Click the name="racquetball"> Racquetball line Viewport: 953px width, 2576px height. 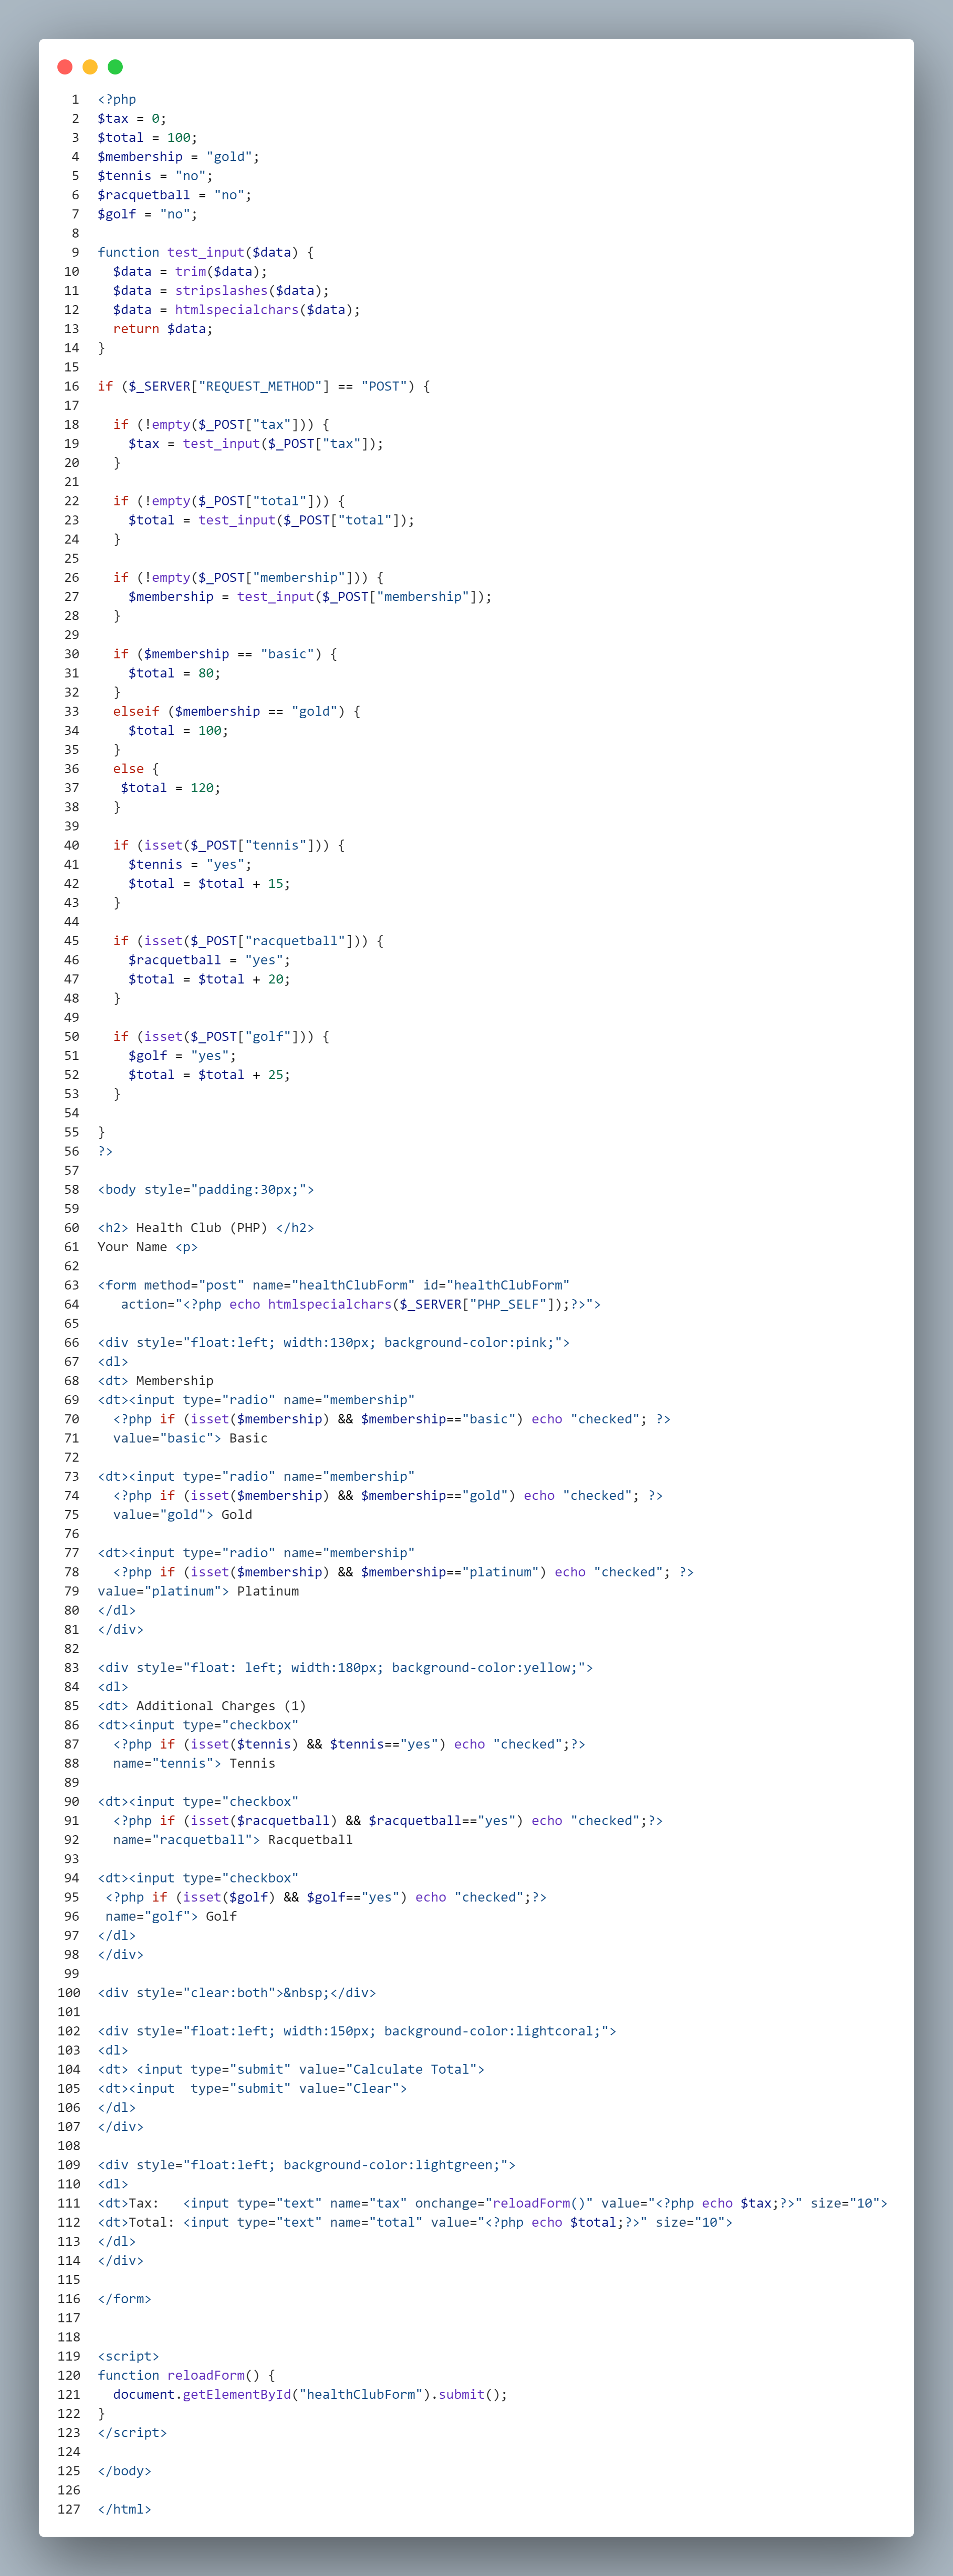pyautogui.click(x=232, y=1839)
